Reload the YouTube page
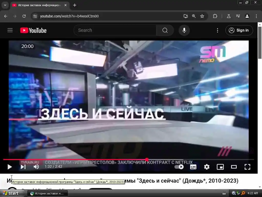This screenshot has height=197, width=262. [x=24, y=16]
